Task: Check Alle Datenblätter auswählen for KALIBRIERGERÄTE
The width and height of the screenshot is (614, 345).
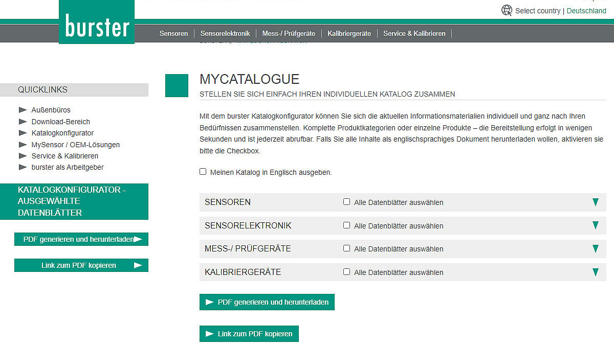Action: coord(347,272)
